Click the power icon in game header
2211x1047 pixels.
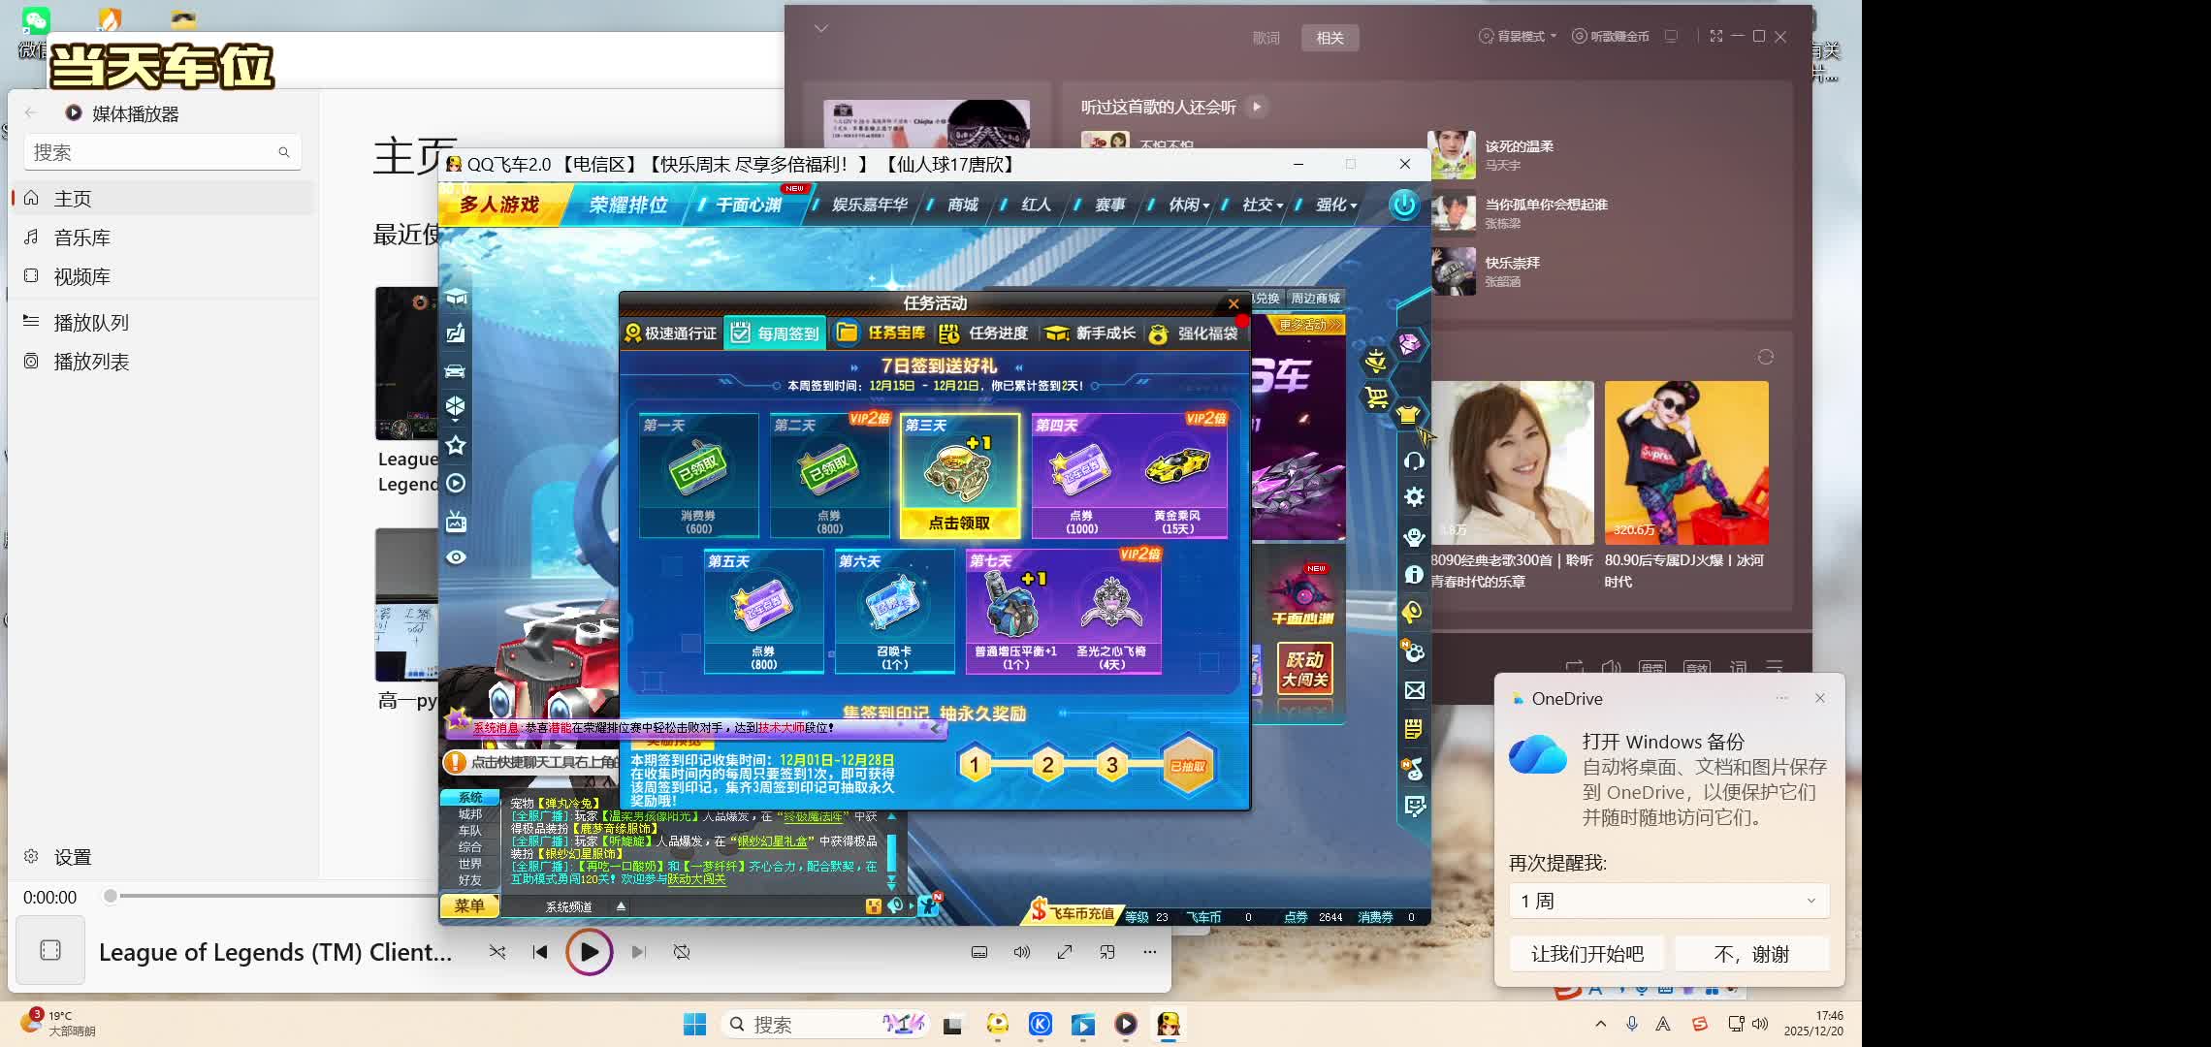click(x=1403, y=205)
